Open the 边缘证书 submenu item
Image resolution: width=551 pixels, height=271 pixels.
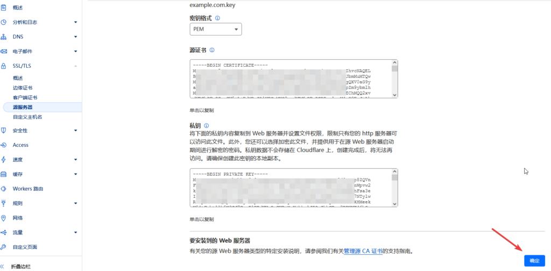pos(23,88)
